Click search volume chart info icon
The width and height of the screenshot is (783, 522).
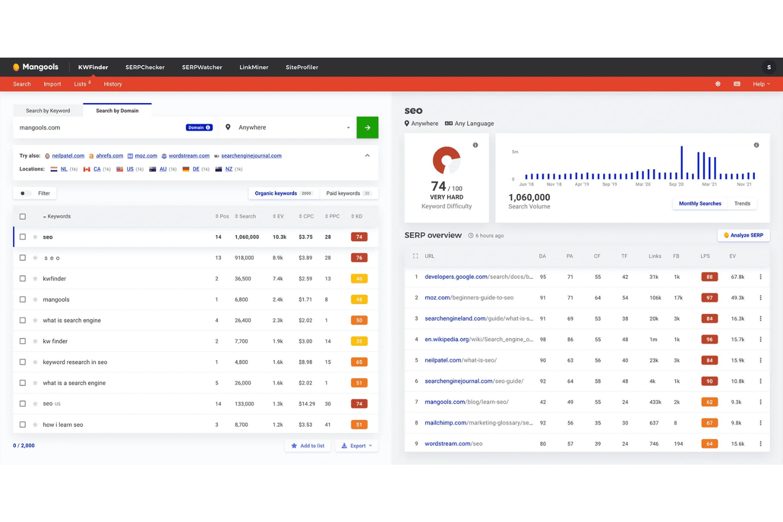pos(756,145)
